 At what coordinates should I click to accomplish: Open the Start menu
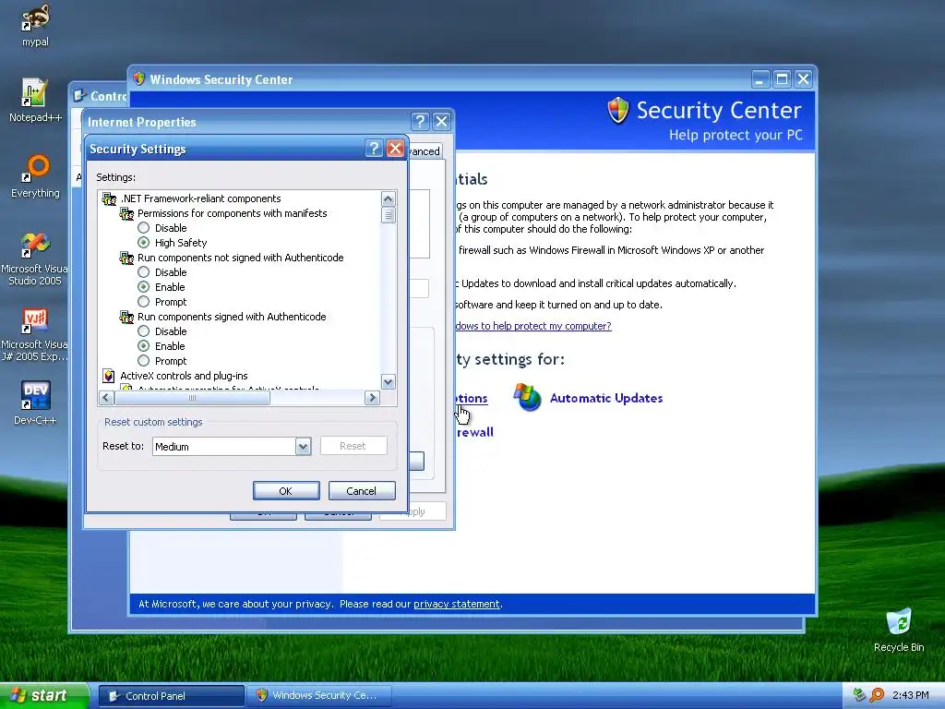[43, 695]
